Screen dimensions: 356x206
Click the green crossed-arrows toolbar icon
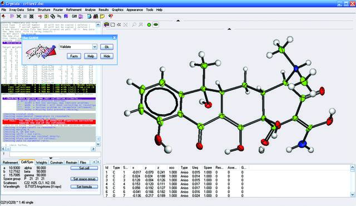click(18, 16)
